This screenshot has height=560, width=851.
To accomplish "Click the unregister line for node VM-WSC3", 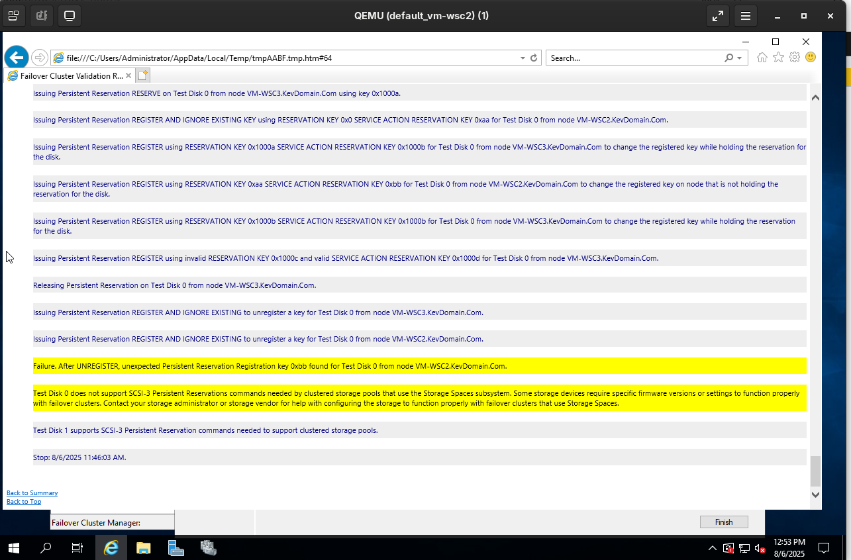I will (x=420, y=312).
